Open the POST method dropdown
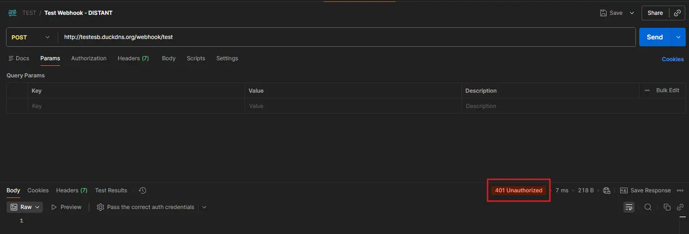 [x=31, y=37]
